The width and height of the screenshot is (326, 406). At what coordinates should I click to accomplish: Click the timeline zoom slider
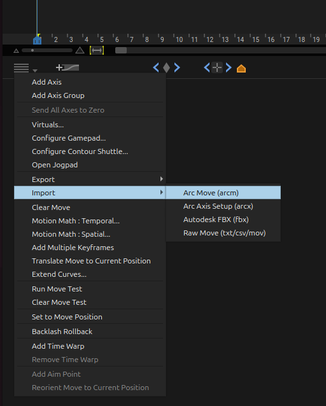coord(47,50)
